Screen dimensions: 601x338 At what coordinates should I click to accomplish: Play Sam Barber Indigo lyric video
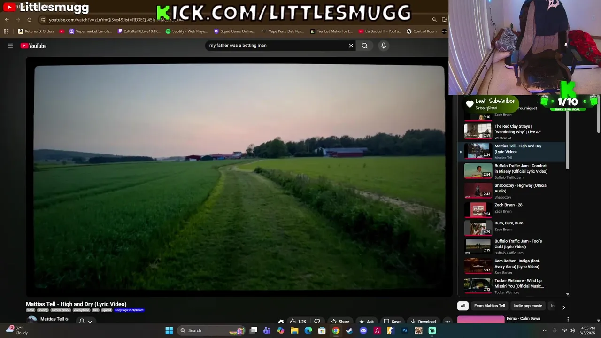[512, 266]
